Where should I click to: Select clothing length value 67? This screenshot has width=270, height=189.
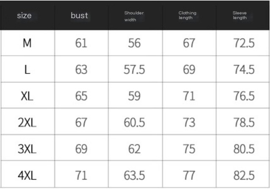coord(189,43)
